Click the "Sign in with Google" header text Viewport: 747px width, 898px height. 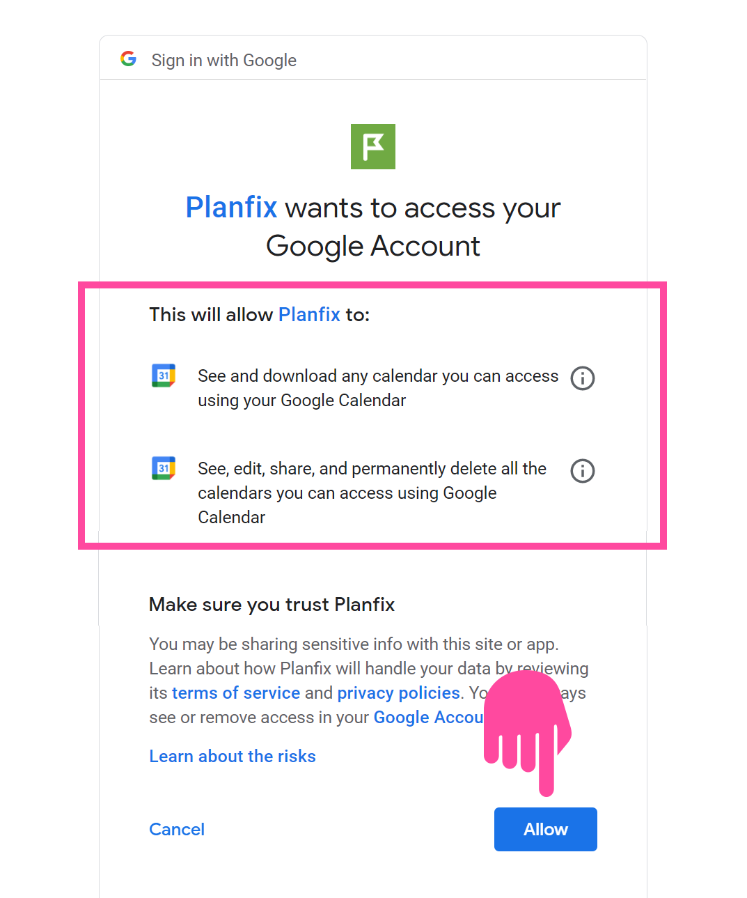tap(224, 61)
